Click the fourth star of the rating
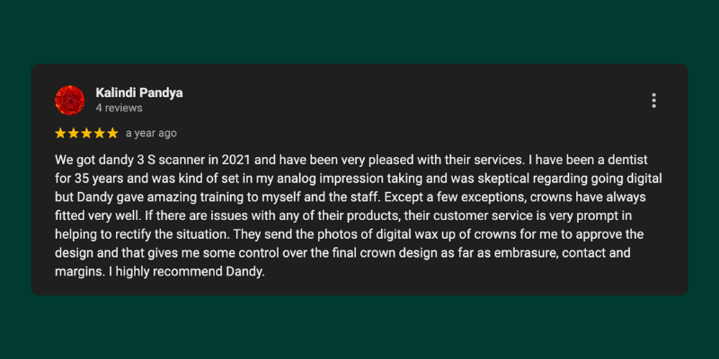This screenshot has width=719, height=359. pyautogui.click(x=99, y=134)
